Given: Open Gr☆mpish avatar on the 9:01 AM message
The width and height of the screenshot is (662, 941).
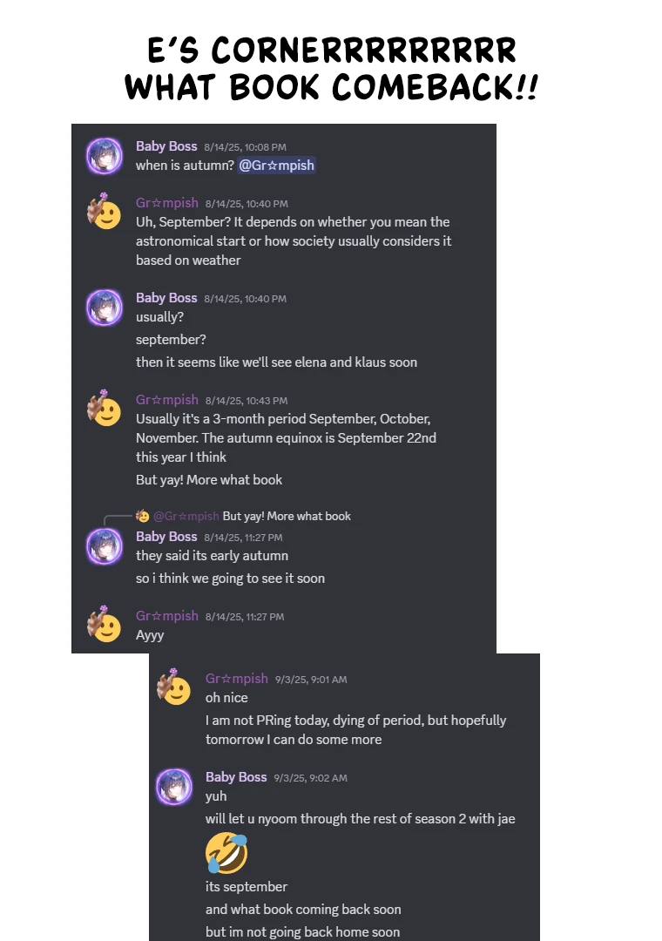Looking at the screenshot, I should click(174, 687).
